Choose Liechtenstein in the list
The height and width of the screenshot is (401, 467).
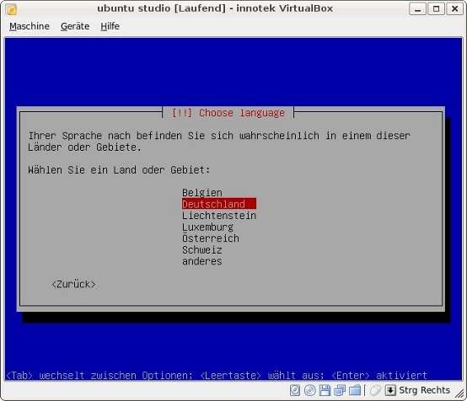tap(219, 215)
